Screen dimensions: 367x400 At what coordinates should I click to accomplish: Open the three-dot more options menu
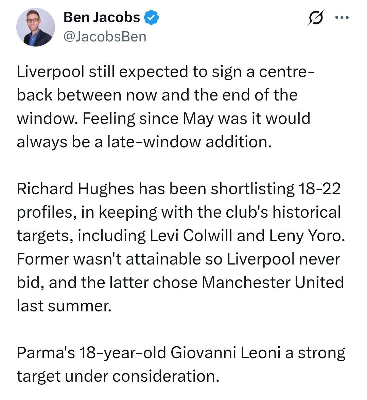[x=342, y=18]
